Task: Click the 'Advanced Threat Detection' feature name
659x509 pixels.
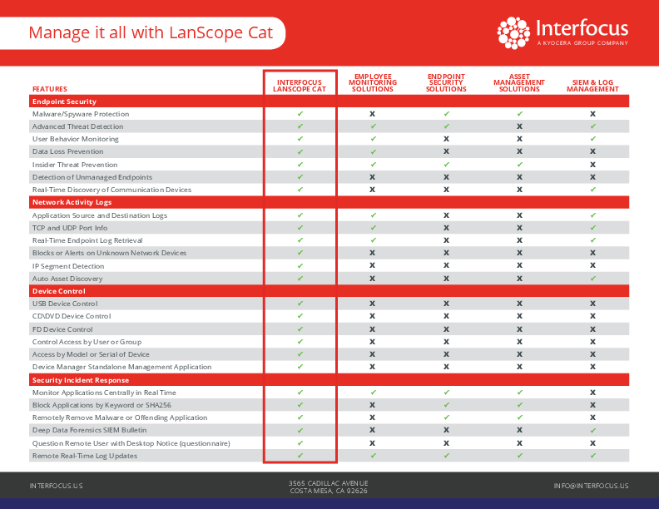Action: [77, 126]
